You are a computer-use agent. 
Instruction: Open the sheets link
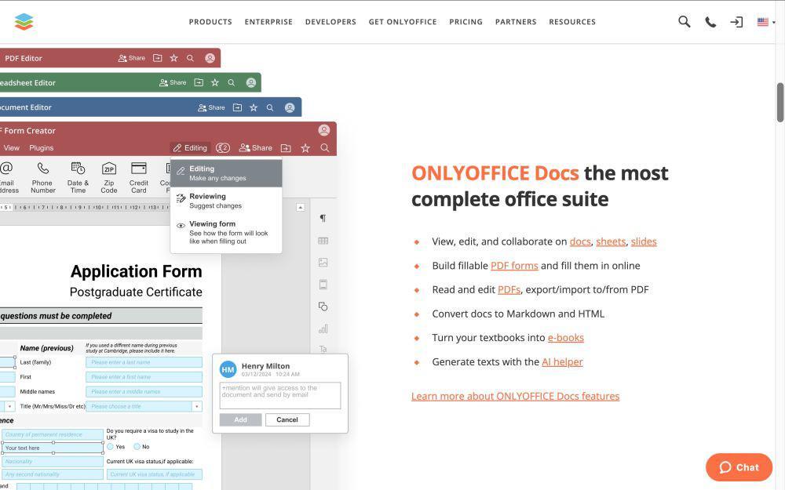coord(611,241)
